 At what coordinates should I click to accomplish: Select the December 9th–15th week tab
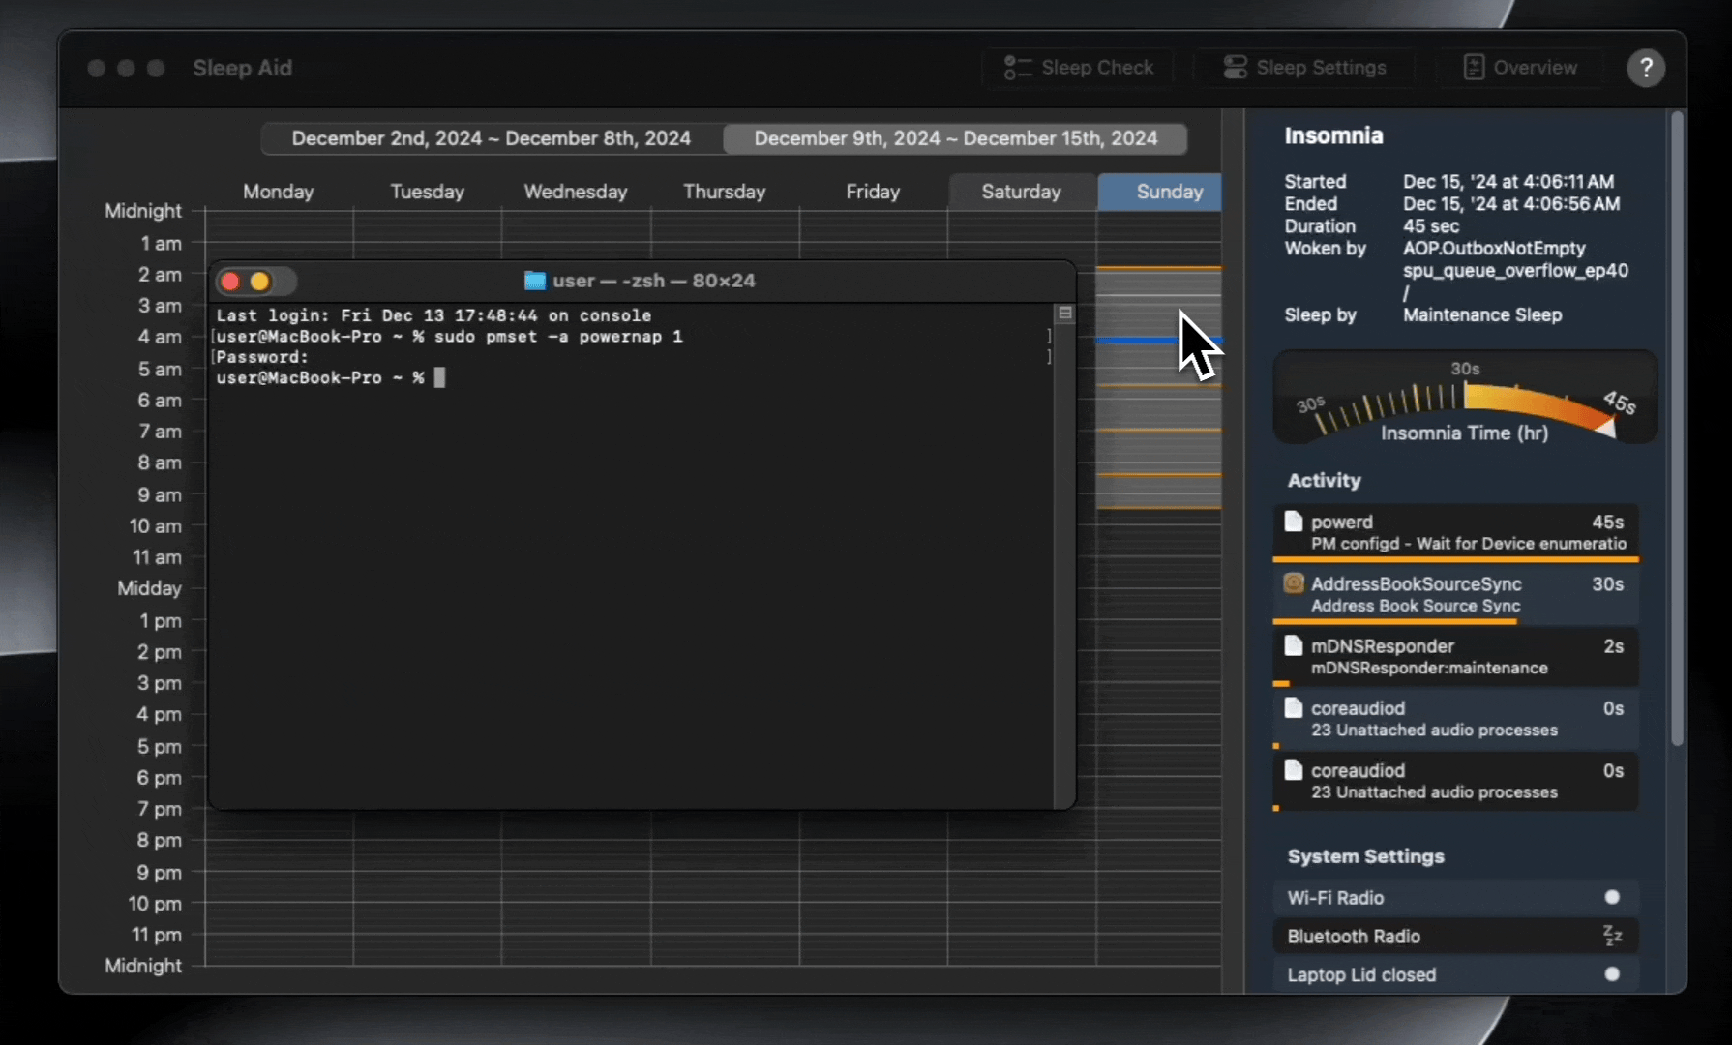955,138
